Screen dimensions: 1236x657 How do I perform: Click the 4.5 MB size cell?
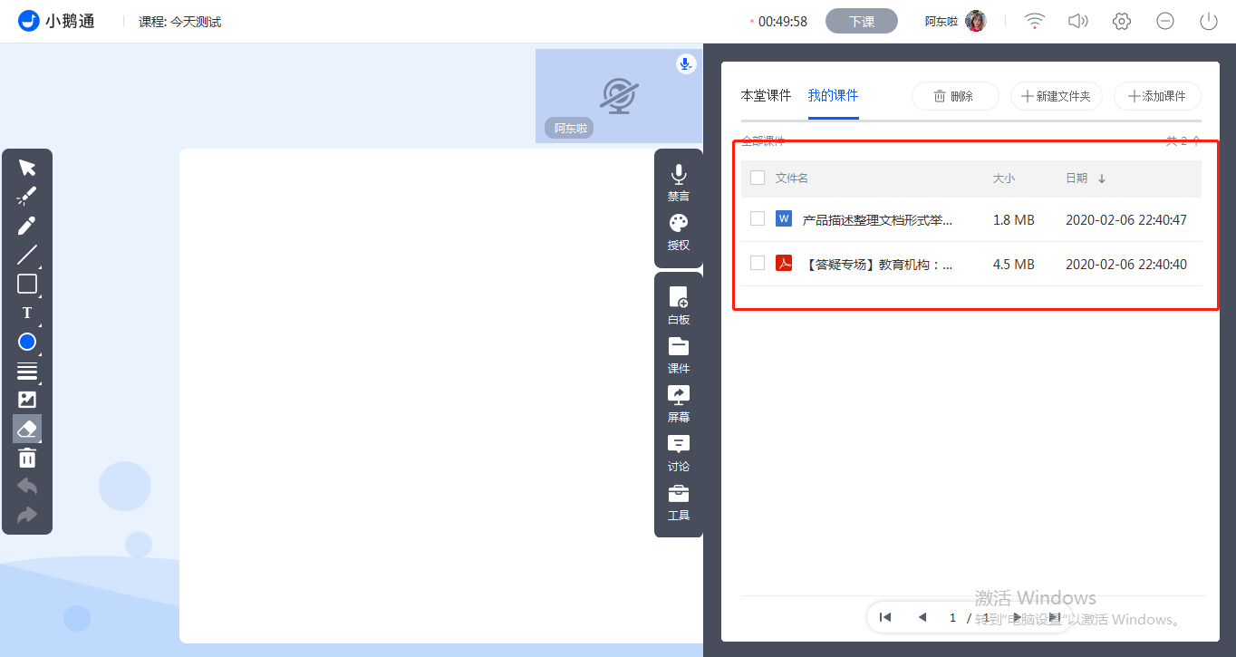coord(1014,265)
